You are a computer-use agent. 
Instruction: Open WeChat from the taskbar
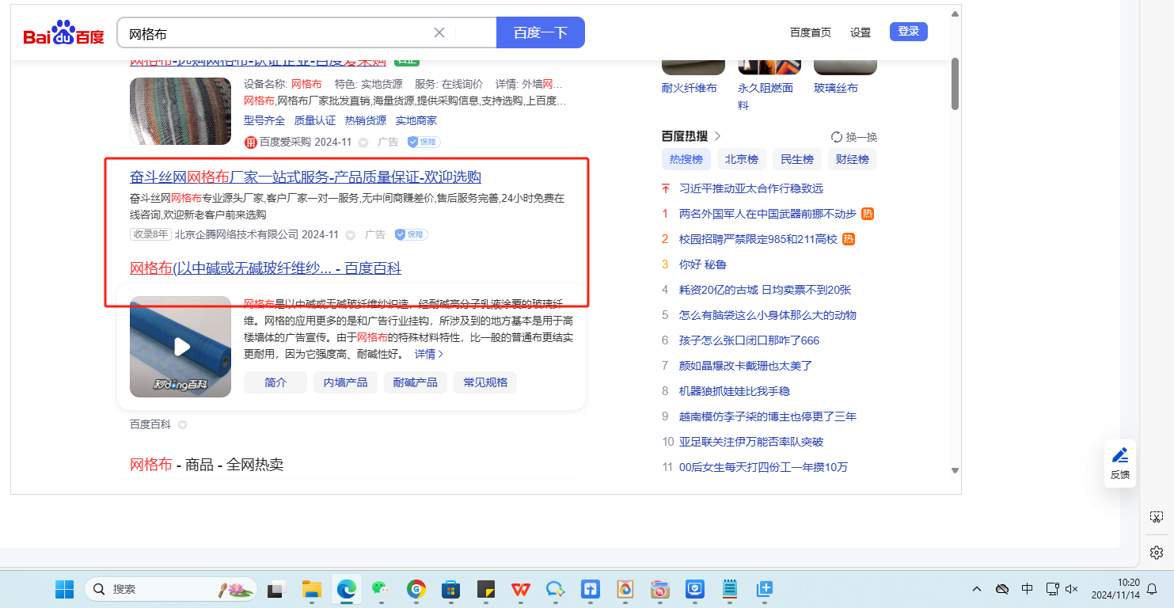pos(382,589)
